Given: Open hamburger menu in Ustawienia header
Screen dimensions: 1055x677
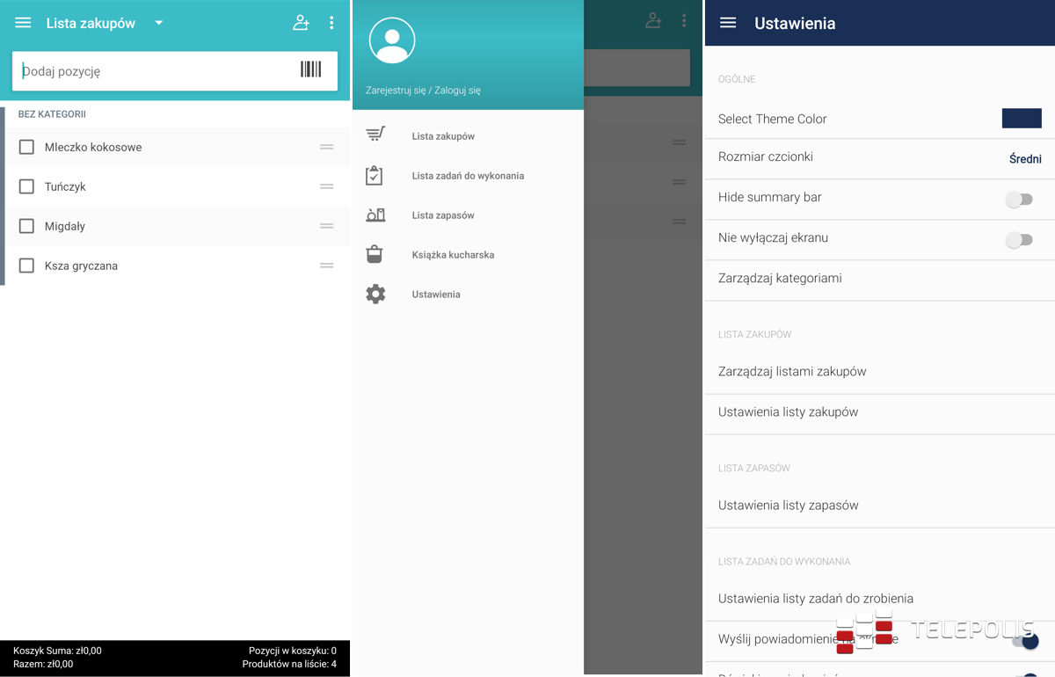Looking at the screenshot, I should [x=728, y=23].
